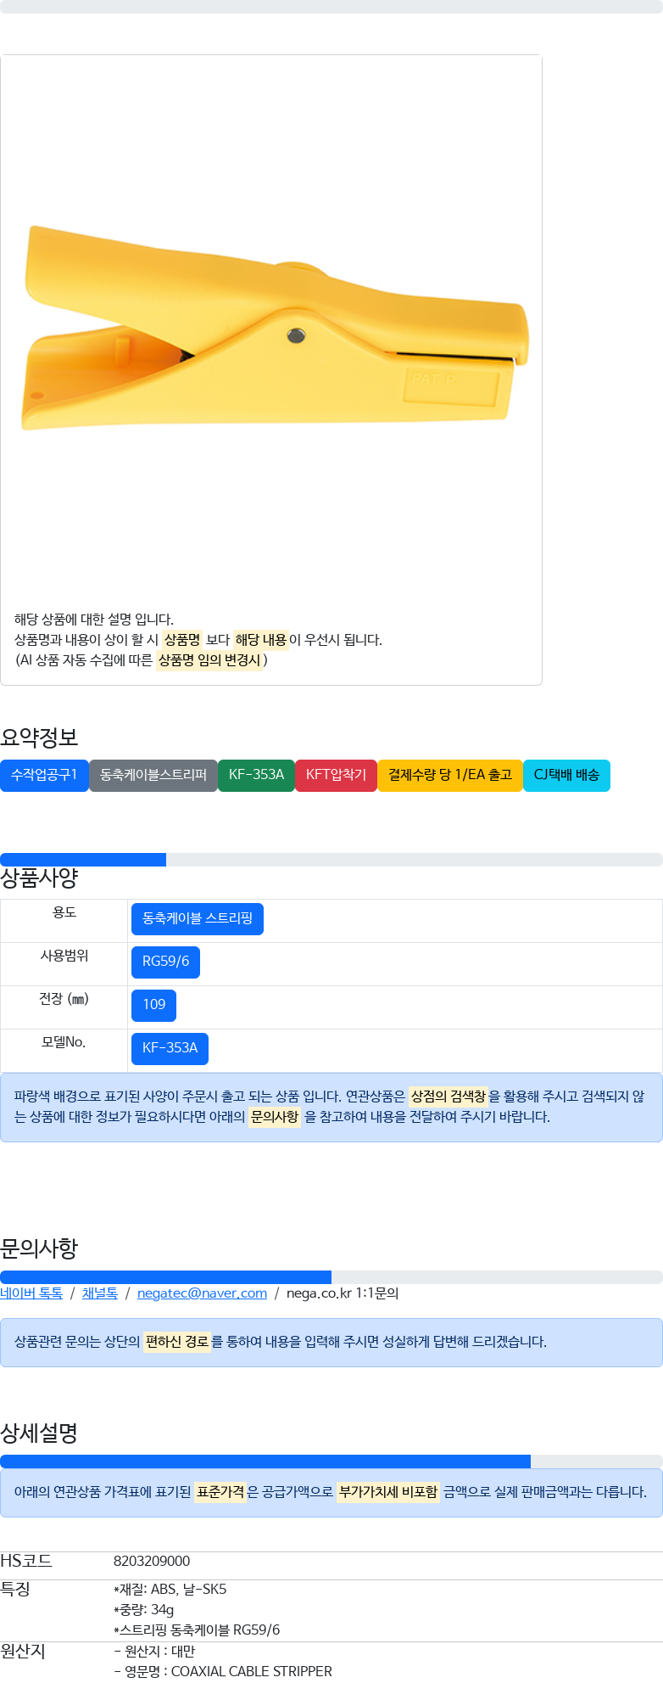Click the highlighted 상점의 검색창 text
The image size is (663, 1683).
(x=448, y=1097)
